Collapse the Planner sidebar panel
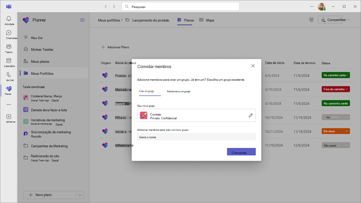This screenshot has width=361, height=203. [82, 20]
